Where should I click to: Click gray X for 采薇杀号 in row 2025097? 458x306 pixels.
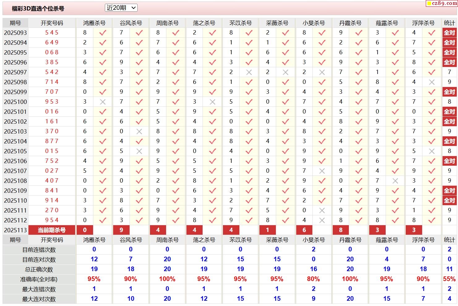tap(285, 72)
